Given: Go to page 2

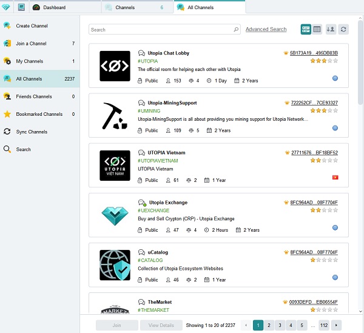Looking at the screenshot, I should click(269, 325).
